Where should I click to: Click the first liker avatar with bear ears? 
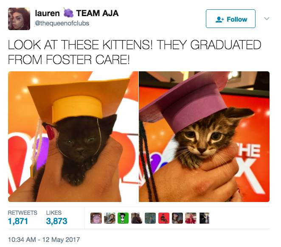96,218
